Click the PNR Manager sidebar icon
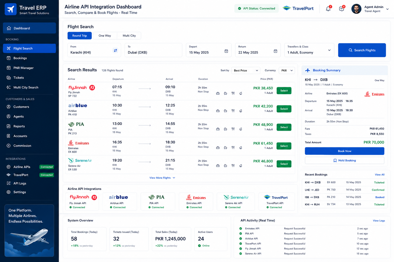The width and height of the screenshot is (394, 262). (x=8, y=68)
